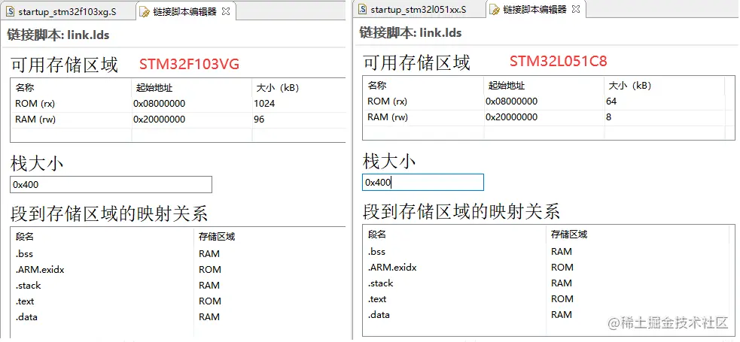Click 0x08000000 address in STM32L051C8 window
Image resolution: width=740 pixels, height=342 pixels.
512,101
